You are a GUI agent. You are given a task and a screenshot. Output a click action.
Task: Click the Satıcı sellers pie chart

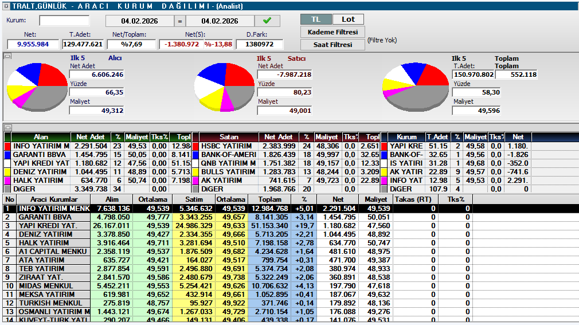pos(225,86)
